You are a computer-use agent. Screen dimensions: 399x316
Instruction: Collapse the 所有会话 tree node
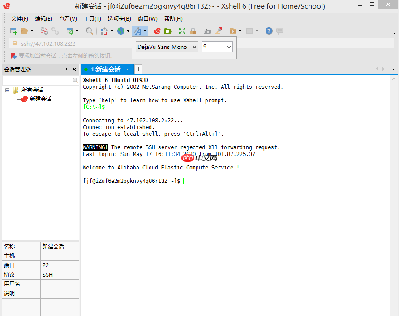[7, 90]
